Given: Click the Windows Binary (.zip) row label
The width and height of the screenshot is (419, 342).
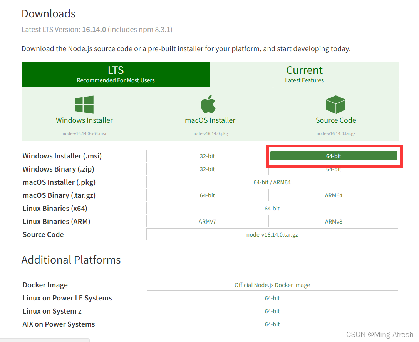Looking at the screenshot, I should 59,169.
